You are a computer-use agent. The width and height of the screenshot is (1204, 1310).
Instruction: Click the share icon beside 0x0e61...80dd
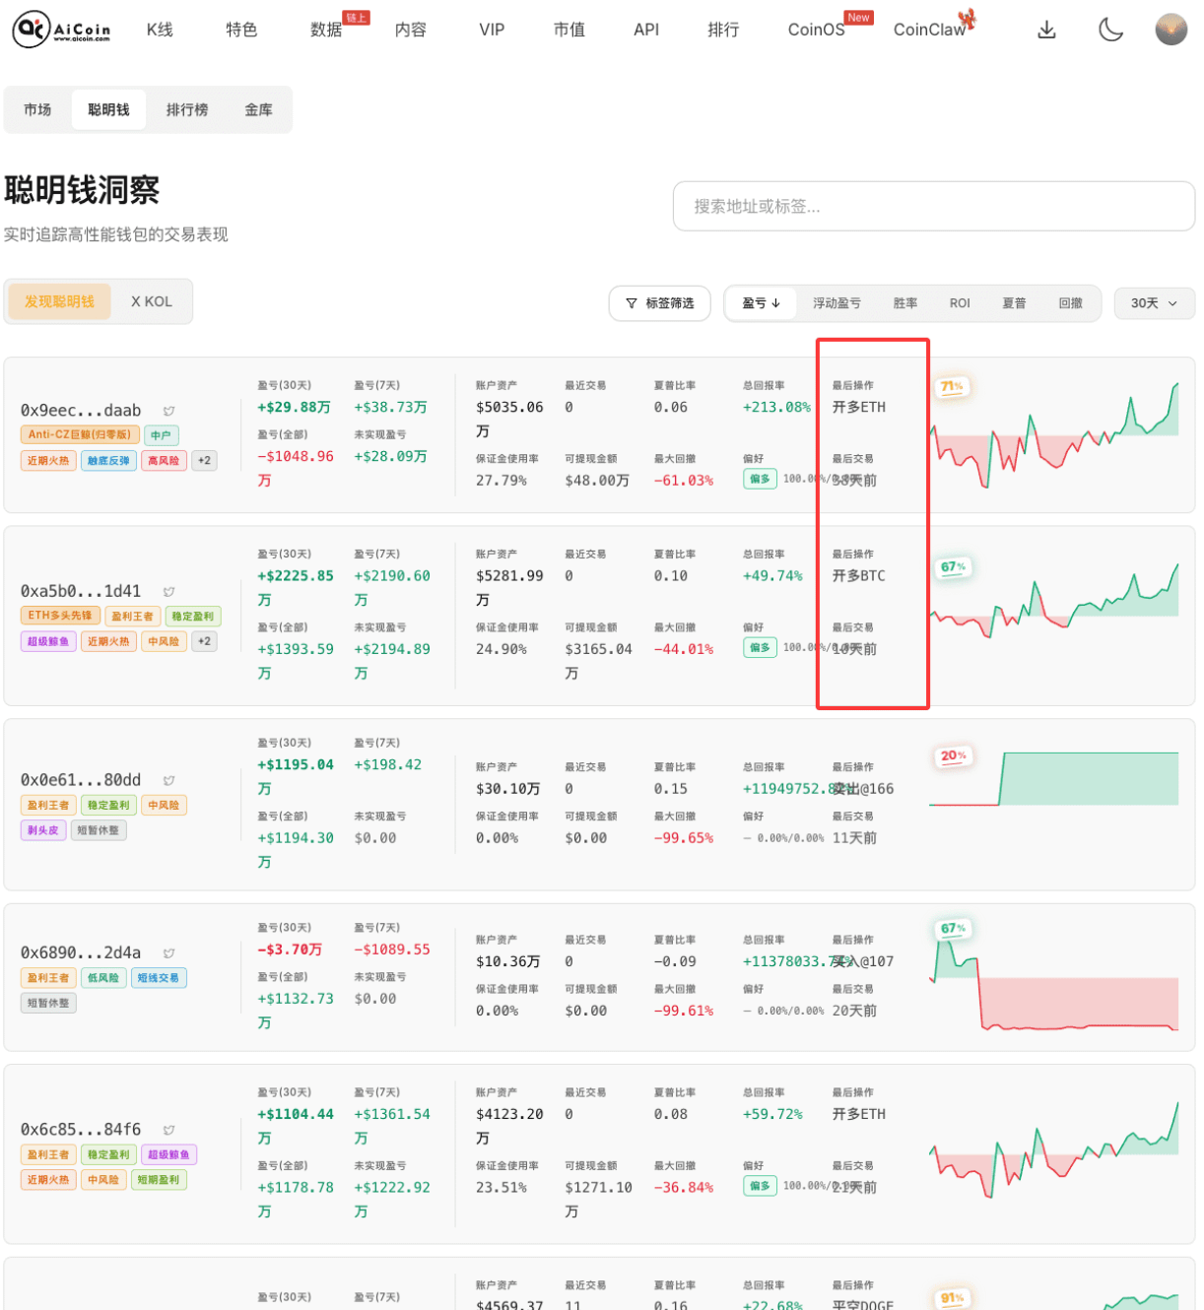pyautogui.click(x=169, y=780)
